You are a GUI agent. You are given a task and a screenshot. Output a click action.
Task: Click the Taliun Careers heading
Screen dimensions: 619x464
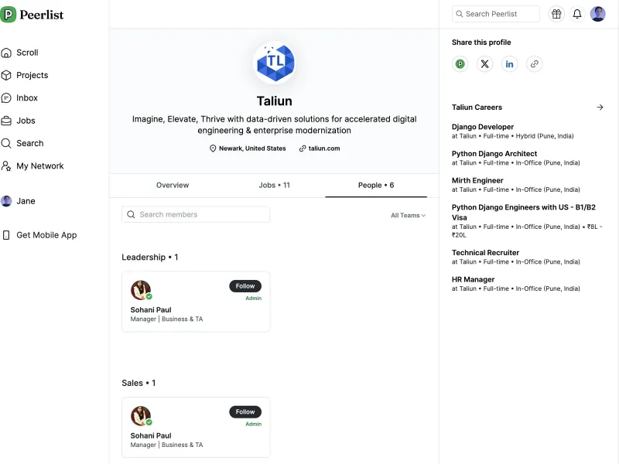(x=477, y=107)
